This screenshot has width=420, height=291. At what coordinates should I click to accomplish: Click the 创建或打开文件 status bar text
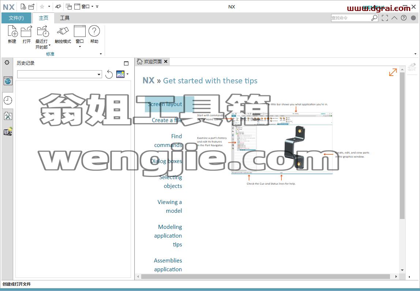(16, 284)
